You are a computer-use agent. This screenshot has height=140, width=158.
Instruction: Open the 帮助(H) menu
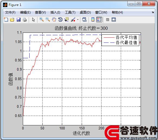[x=117, y=12]
